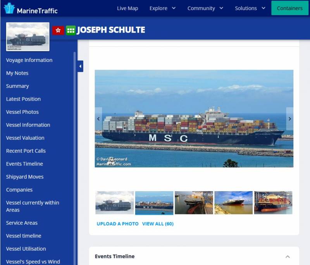Show previous photo with left arrow
The image size is (310, 265).
(x=98, y=119)
